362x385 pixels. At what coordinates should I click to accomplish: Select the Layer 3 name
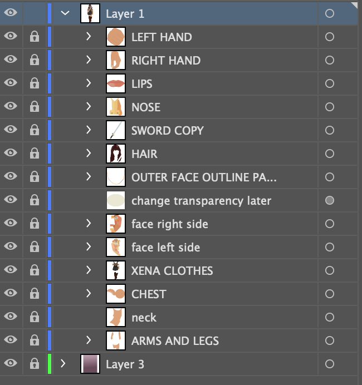pos(125,364)
